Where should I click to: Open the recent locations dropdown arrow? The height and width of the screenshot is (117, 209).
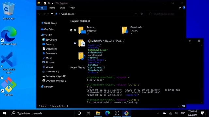click(48, 14)
